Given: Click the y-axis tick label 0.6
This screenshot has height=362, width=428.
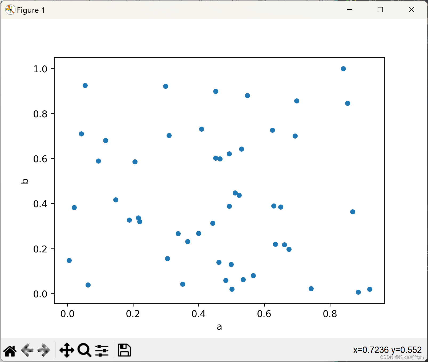Looking at the screenshot, I should point(40,159).
